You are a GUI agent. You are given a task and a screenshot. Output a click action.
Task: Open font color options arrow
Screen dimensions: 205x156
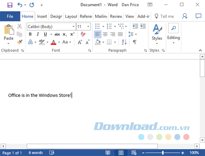[59, 42]
